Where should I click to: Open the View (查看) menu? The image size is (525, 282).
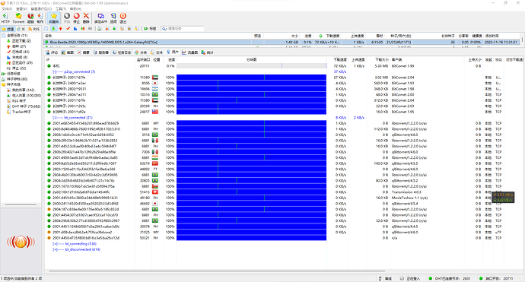pos(22,8)
